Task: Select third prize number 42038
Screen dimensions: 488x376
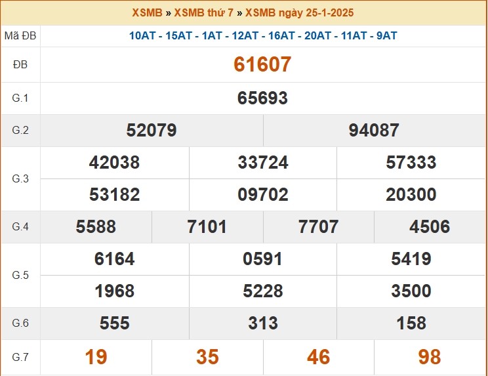Action: 114,163
